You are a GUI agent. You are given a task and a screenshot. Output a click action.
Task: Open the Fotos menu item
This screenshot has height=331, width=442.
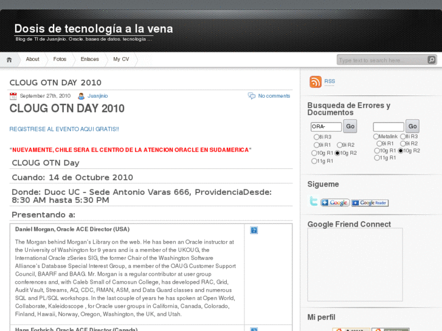pos(60,59)
